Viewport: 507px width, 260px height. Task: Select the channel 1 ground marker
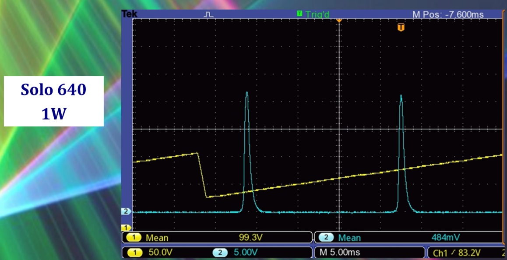pos(126,228)
